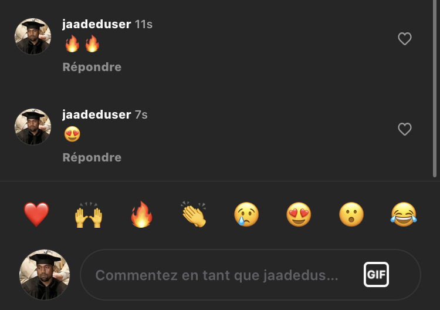Viewport: 440px width, 310px height.
Task: Open the GIF picker
Action: tap(376, 274)
